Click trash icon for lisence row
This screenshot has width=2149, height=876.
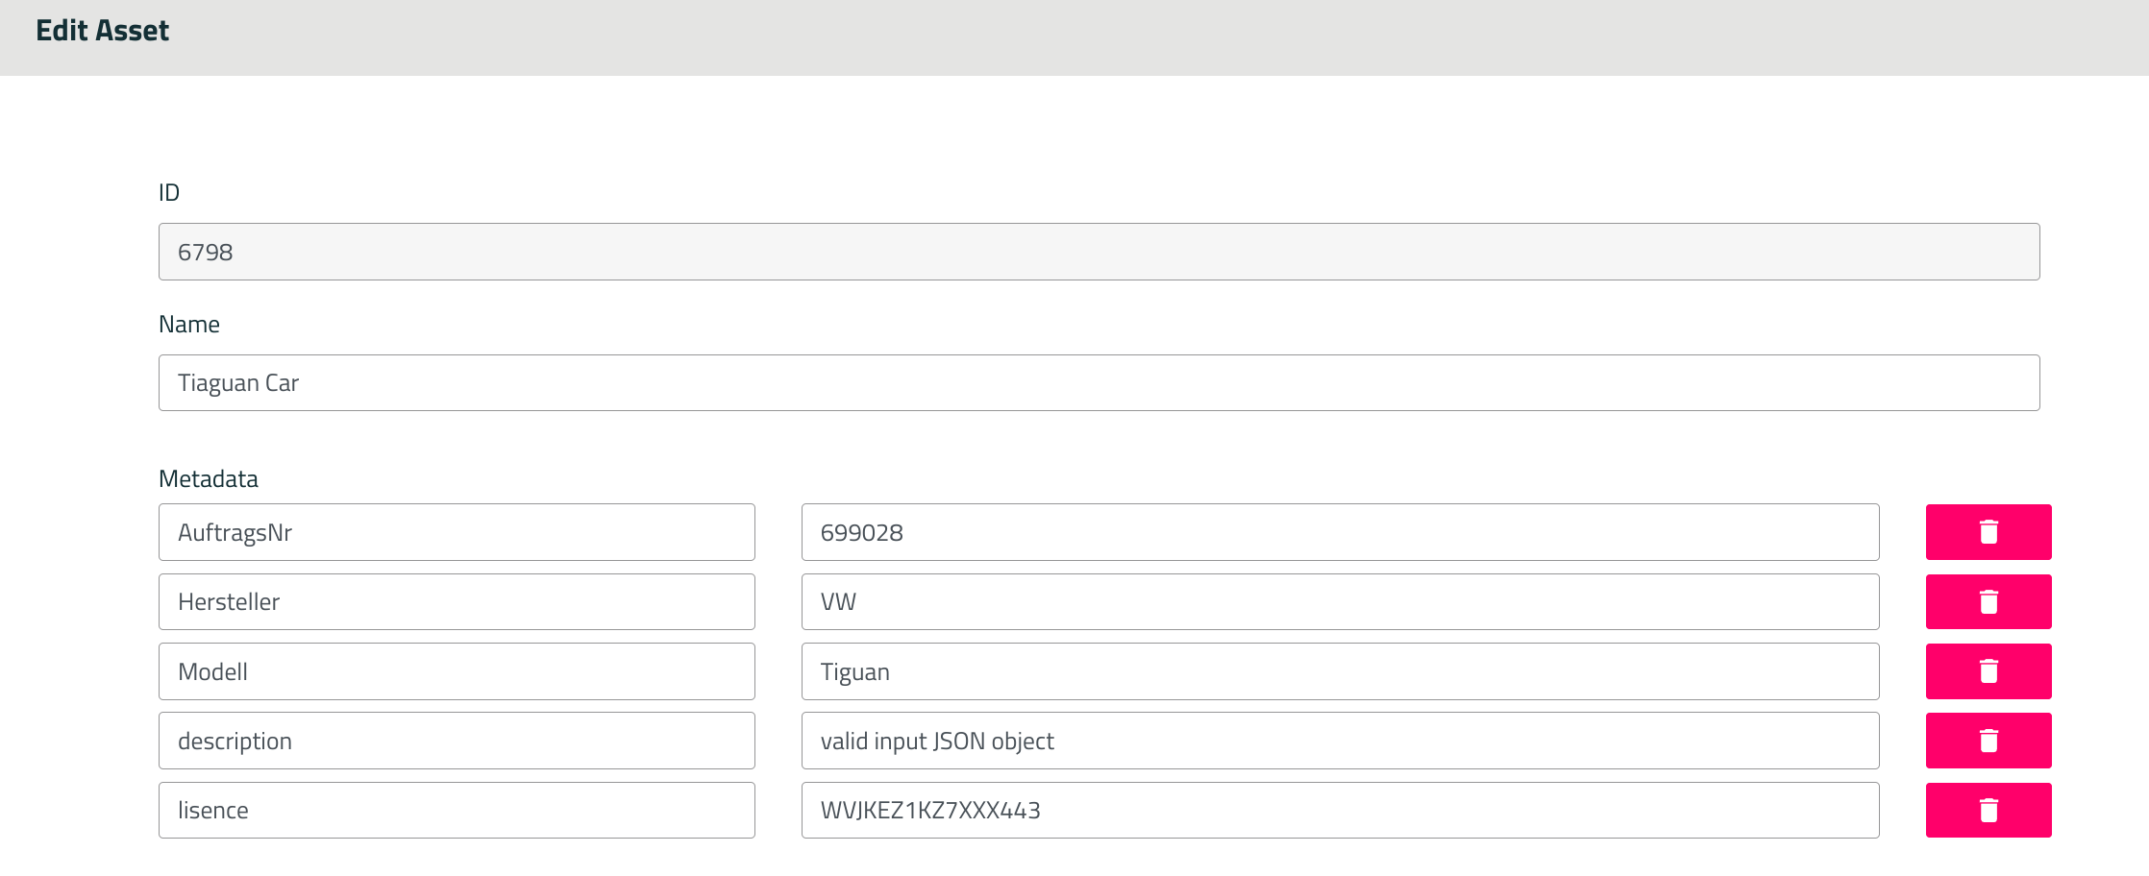[1988, 811]
